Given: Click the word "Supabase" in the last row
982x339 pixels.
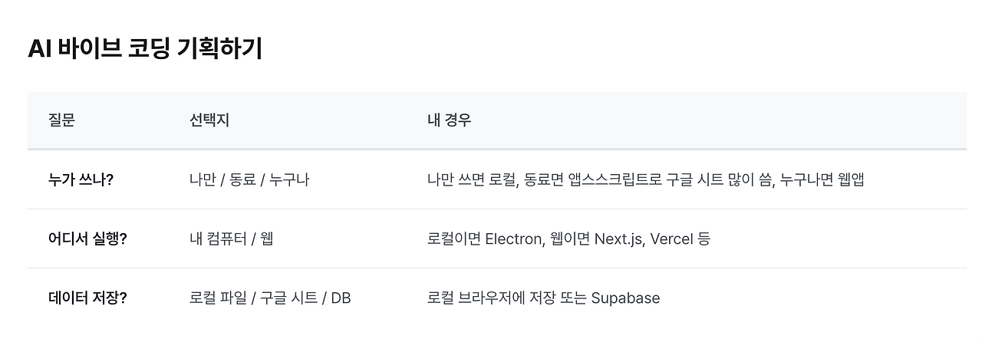Looking at the screenshot, I should pyautogui.click(x=625, y=298).
